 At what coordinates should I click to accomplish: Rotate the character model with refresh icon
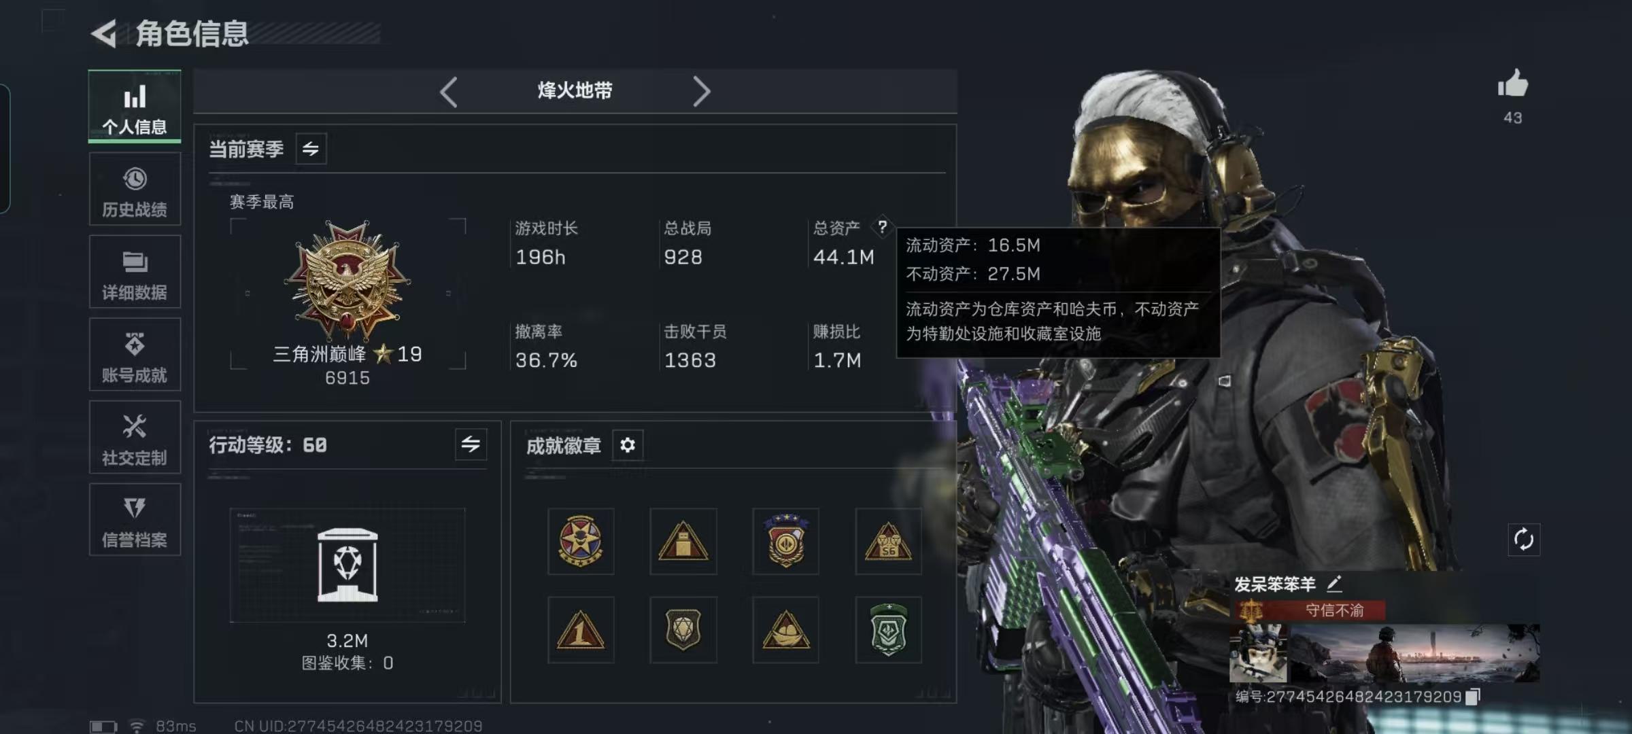(1523, 540)
